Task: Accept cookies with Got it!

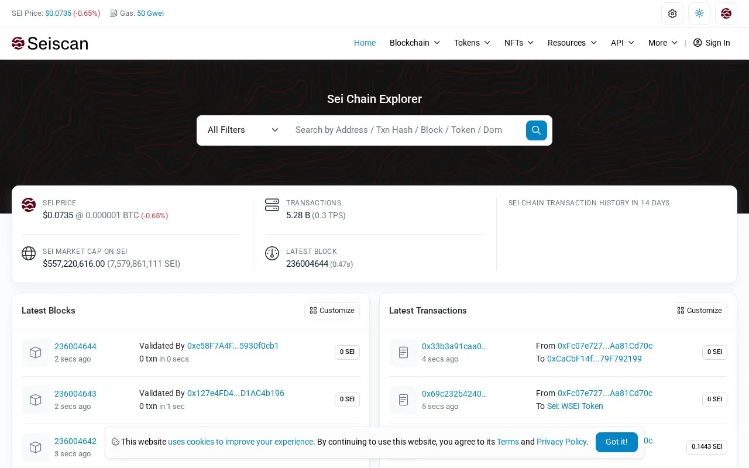Action: tap(617, 442)
